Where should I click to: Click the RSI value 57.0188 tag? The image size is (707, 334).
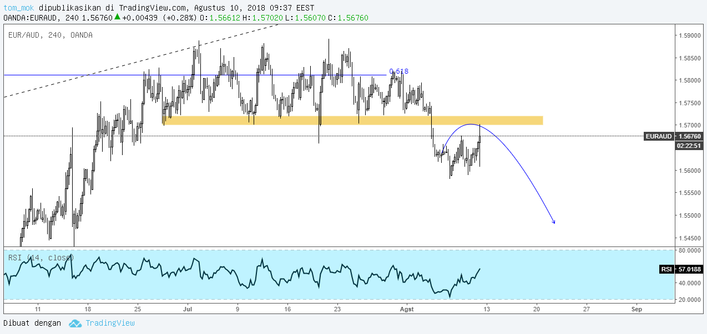(x=689, y=269)
